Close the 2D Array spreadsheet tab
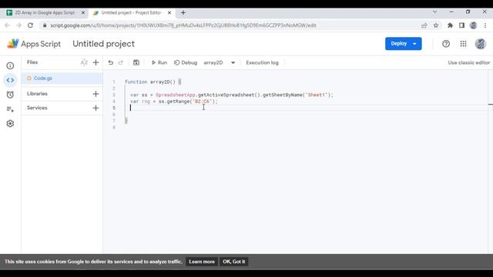The width and height of the screenshot is (493, 277). pyautogui.click(x=83, y=13)
